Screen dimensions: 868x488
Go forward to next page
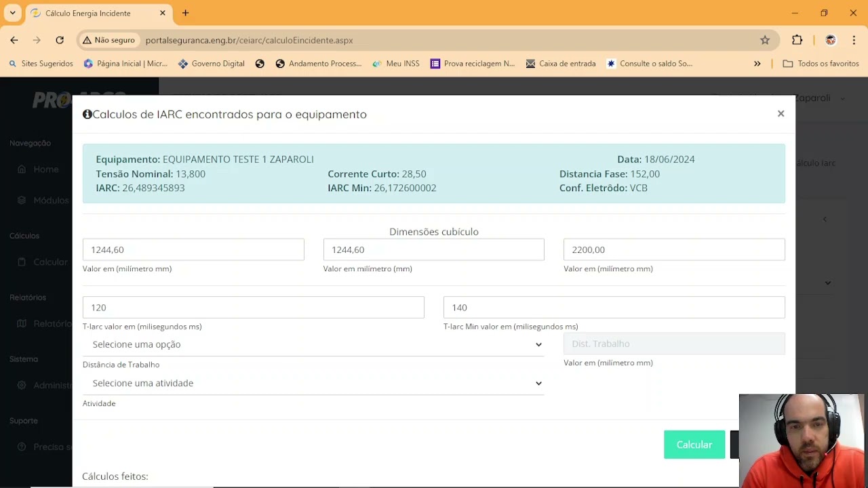(37, 40)
